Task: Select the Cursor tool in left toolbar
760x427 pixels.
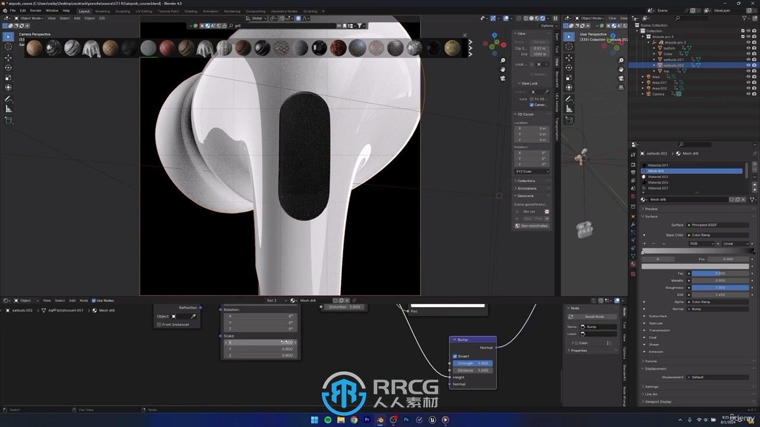Action: (x=8, y=47)
